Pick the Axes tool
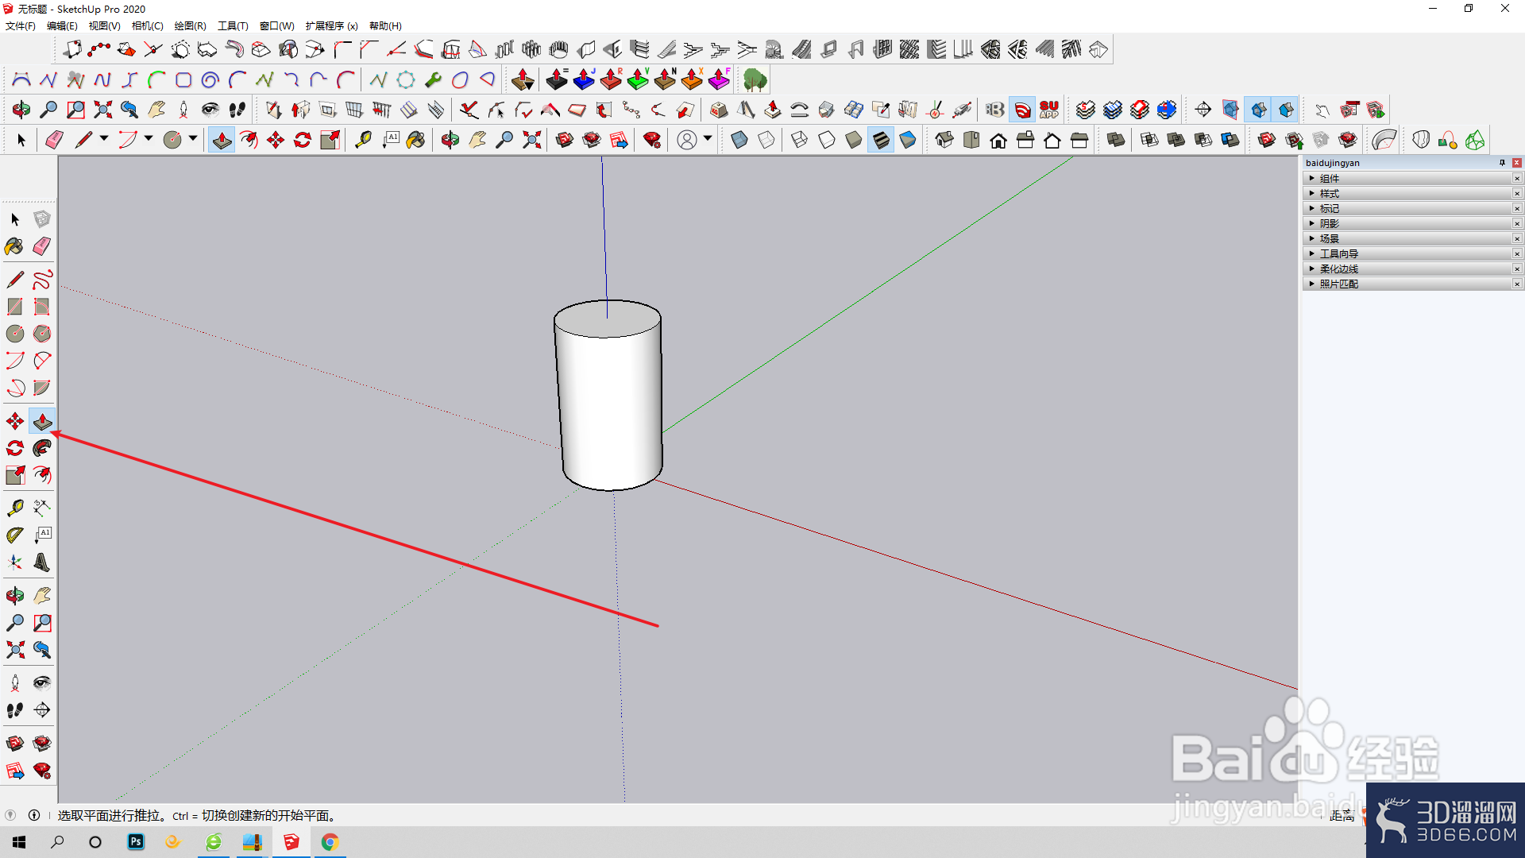 (x=15, y=562)
